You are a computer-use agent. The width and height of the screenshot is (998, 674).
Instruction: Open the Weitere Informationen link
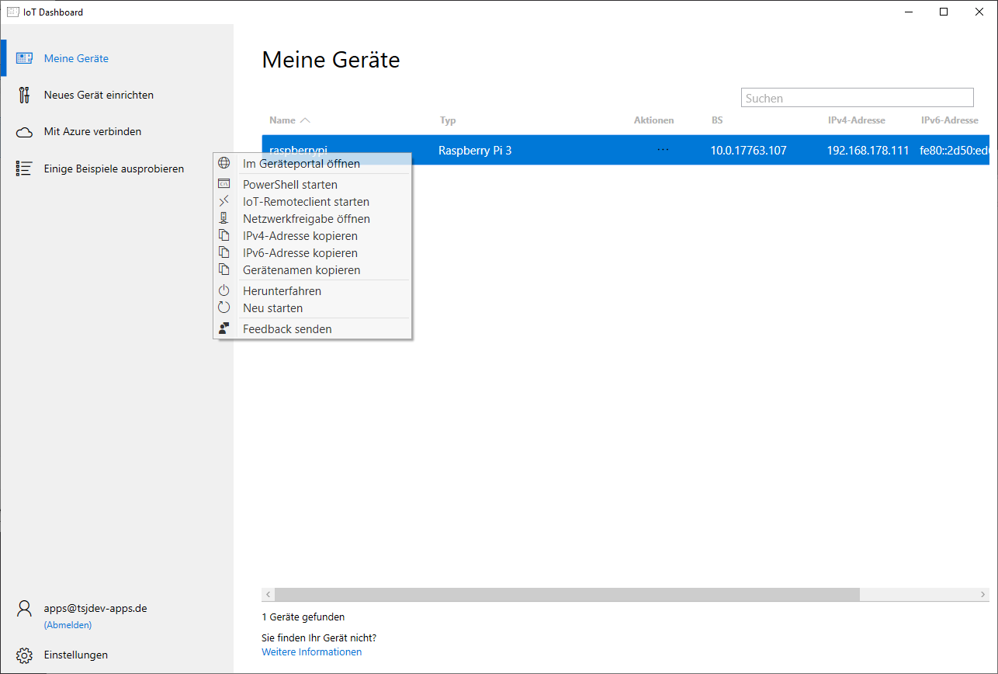(311, 652)
